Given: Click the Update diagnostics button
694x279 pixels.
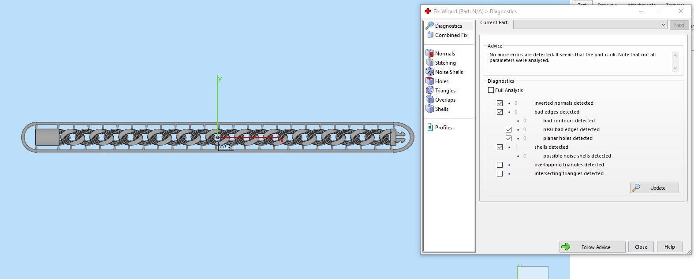Looking at the screenshot, I should coord(654,188).
